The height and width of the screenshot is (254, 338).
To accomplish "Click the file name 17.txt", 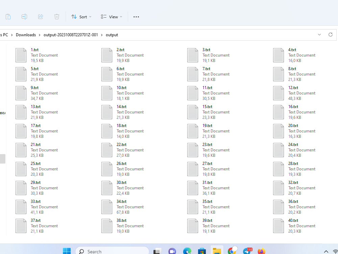I will tap(35, 126).
